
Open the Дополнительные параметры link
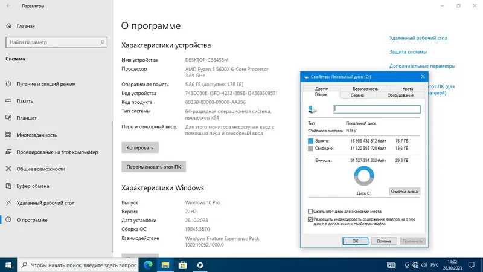click(422, 66)
